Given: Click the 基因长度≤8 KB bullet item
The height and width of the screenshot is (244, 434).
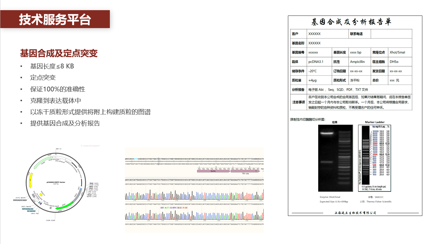Looking at the screenshot, I should pos(52,66).
